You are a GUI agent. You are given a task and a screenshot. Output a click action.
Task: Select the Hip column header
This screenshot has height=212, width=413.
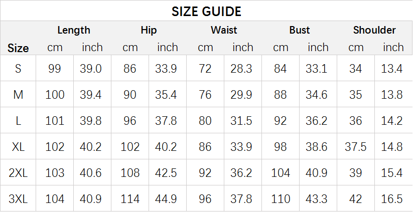pos(149,30)
